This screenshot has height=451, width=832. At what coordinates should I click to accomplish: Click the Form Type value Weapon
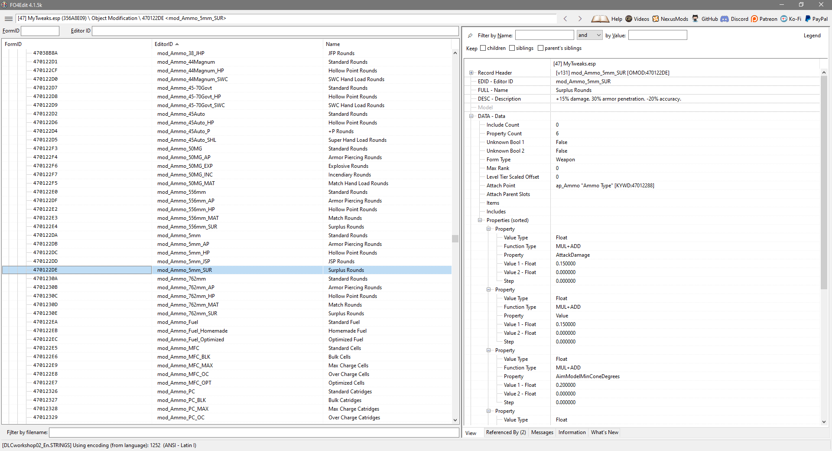pyautogui.click(x=565, y=160)
